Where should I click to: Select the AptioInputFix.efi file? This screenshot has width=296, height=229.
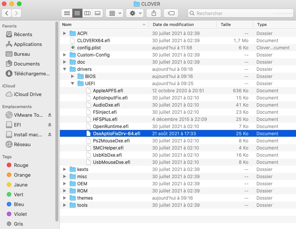click(178, 98)
